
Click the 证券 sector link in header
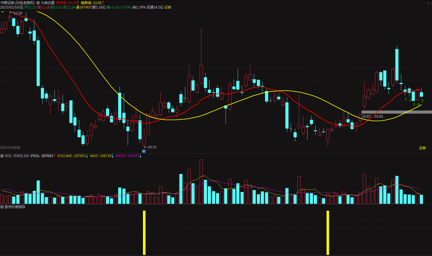pyautogui.click(x=168, y=7)
